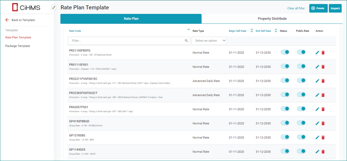Click the edit pencil icon for PR21100FBSFD
Viewport: 347px width, 161px height.
click(x=317, y=53)
